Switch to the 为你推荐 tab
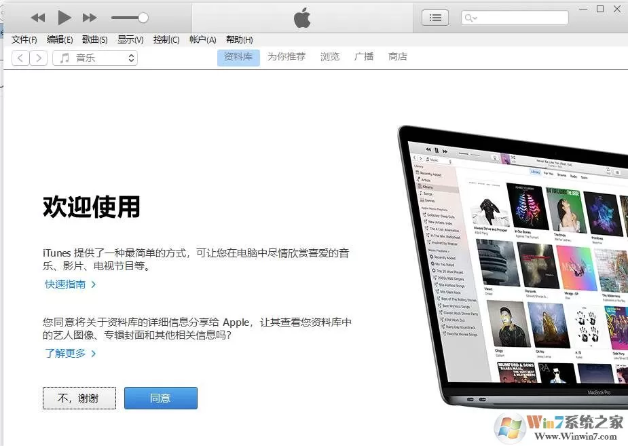Screen dimensions: 628x446 tap(287, 57)
